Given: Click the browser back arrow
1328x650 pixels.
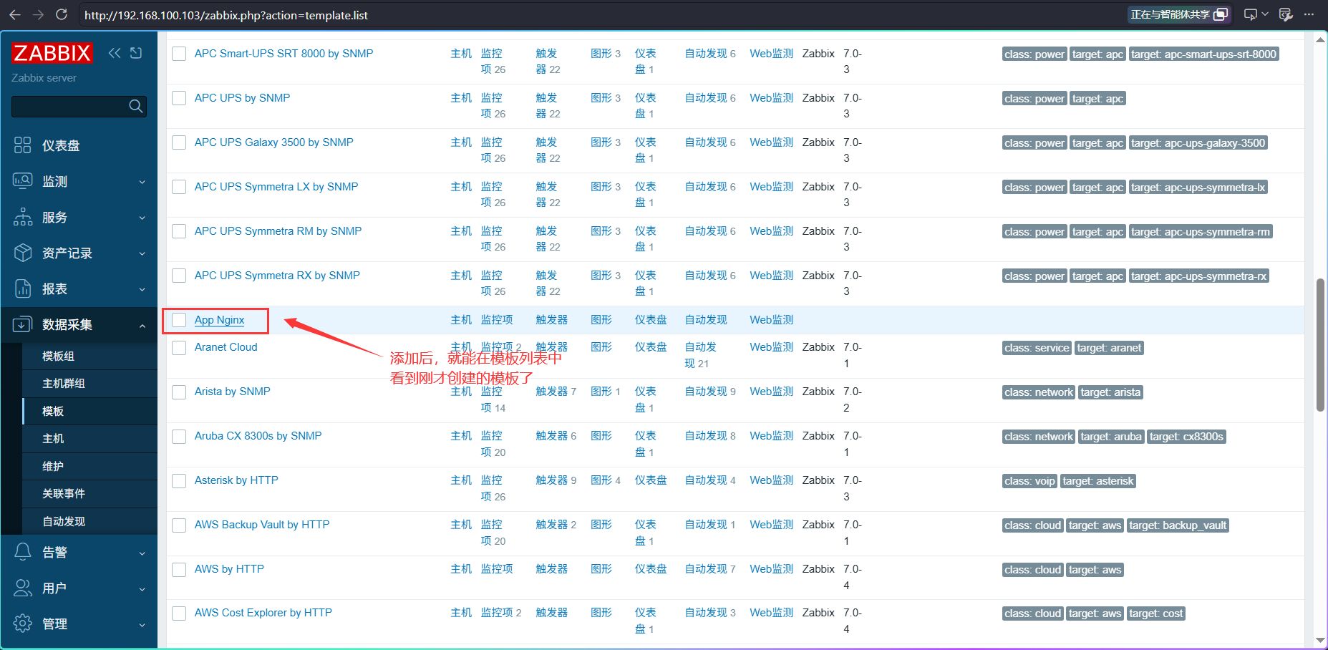Looking at the screenshot, I should click(x=15, y=14).
